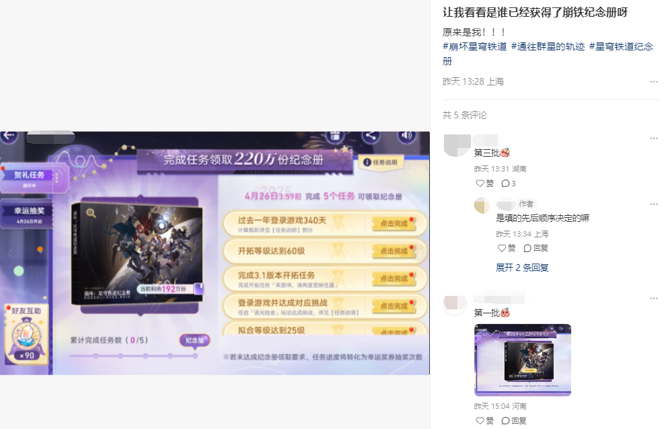
Task: Open the gift box icon in the banner
Action: click(335, 136)
